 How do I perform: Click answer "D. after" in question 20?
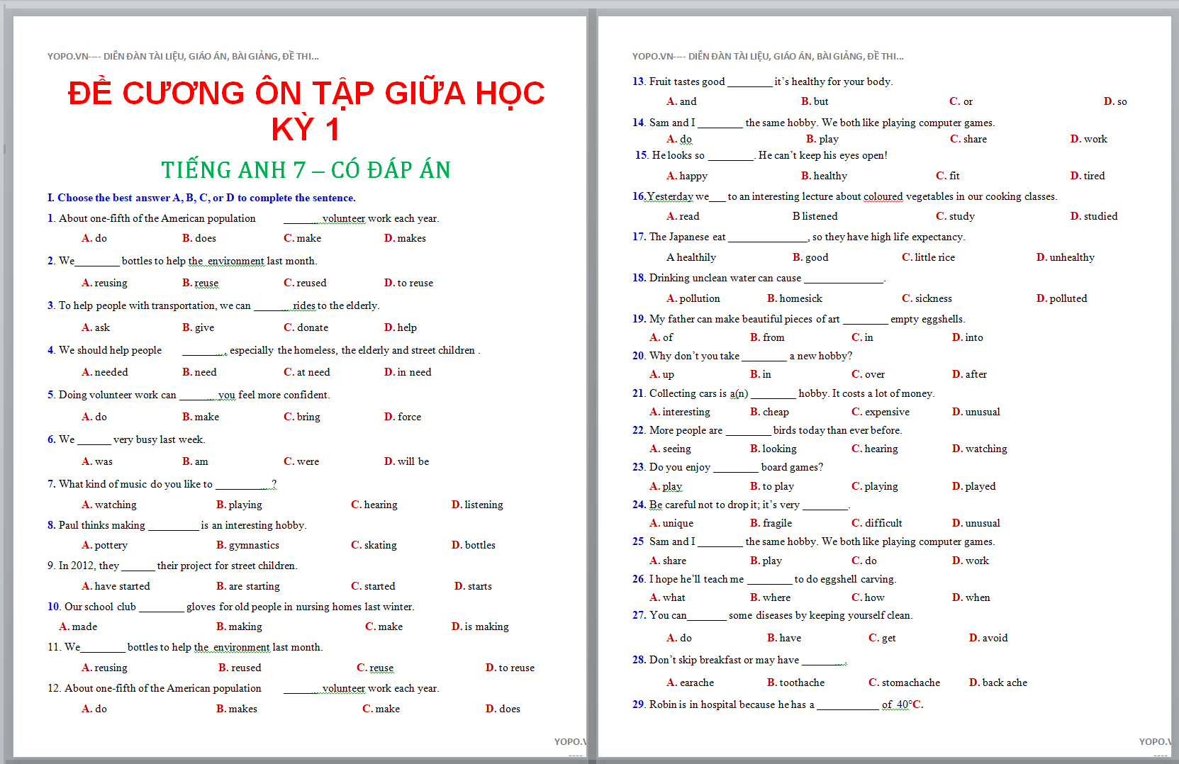(969, 374)
